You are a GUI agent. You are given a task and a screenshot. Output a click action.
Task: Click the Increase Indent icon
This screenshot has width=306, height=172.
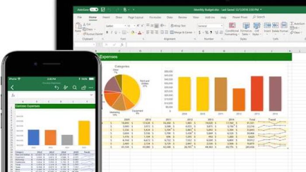[167, 32]
